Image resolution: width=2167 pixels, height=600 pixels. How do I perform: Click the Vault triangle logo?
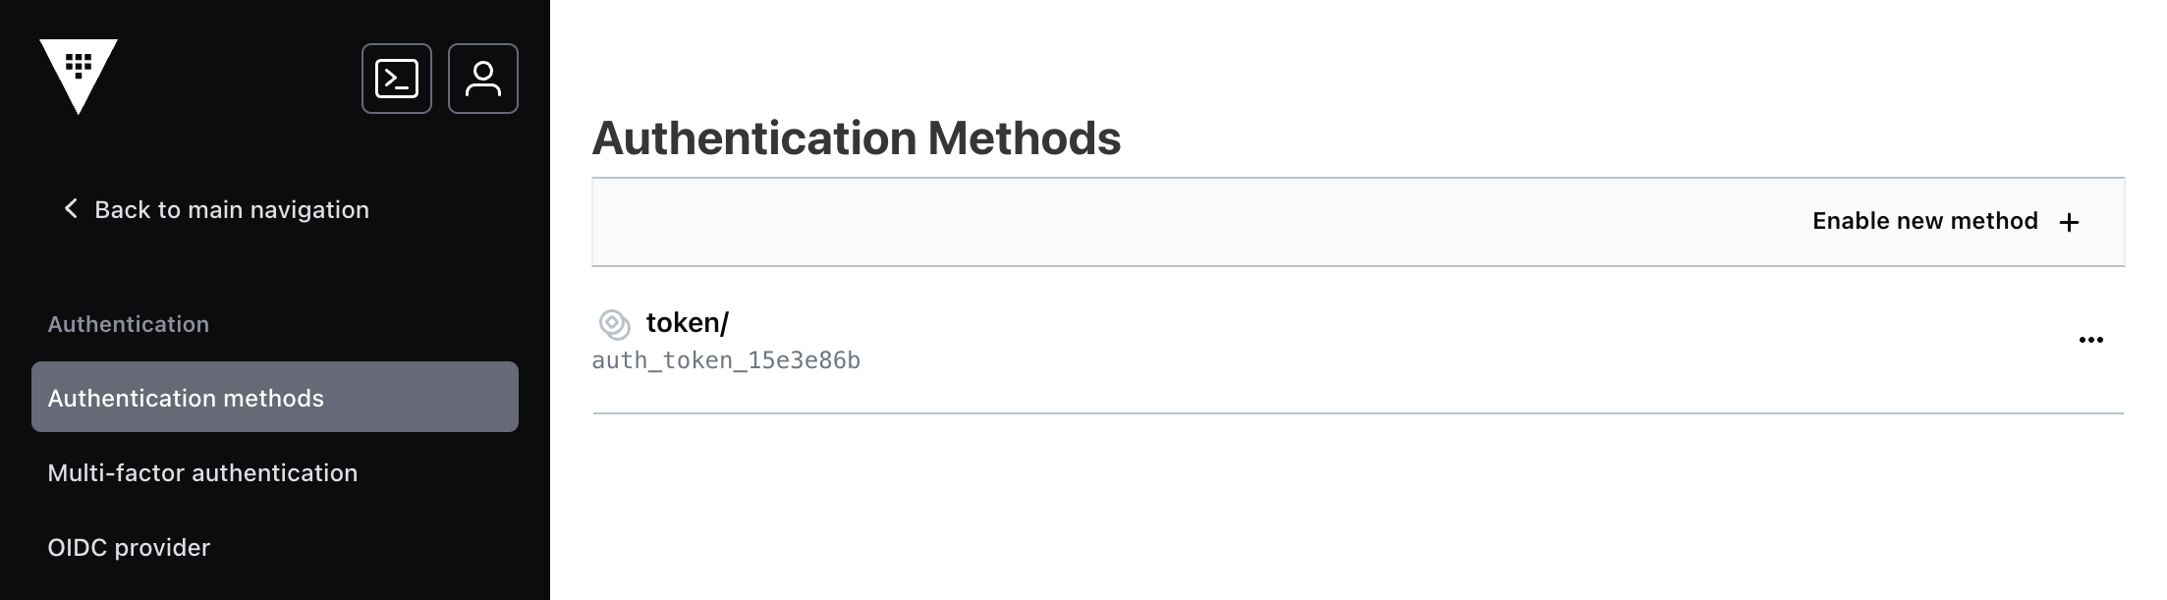[79, 77]
